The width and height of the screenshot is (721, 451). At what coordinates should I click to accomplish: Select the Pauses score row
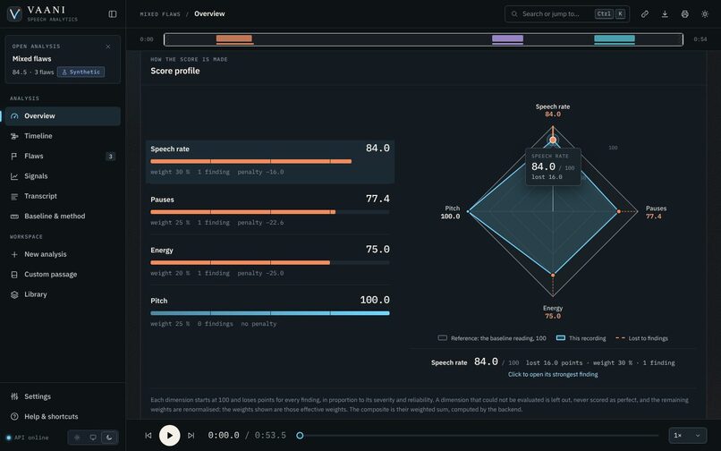pyautogui.click(x=270, y=210)
